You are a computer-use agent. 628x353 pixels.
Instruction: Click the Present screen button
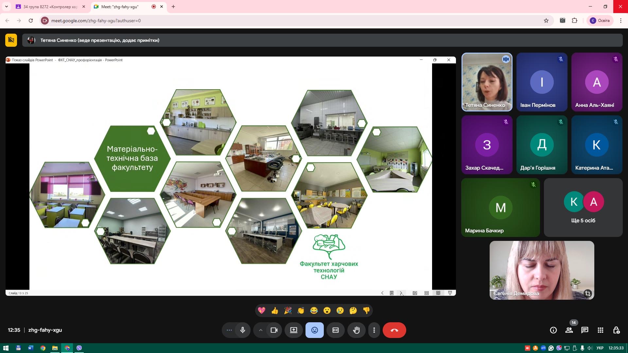coord(293,330)
